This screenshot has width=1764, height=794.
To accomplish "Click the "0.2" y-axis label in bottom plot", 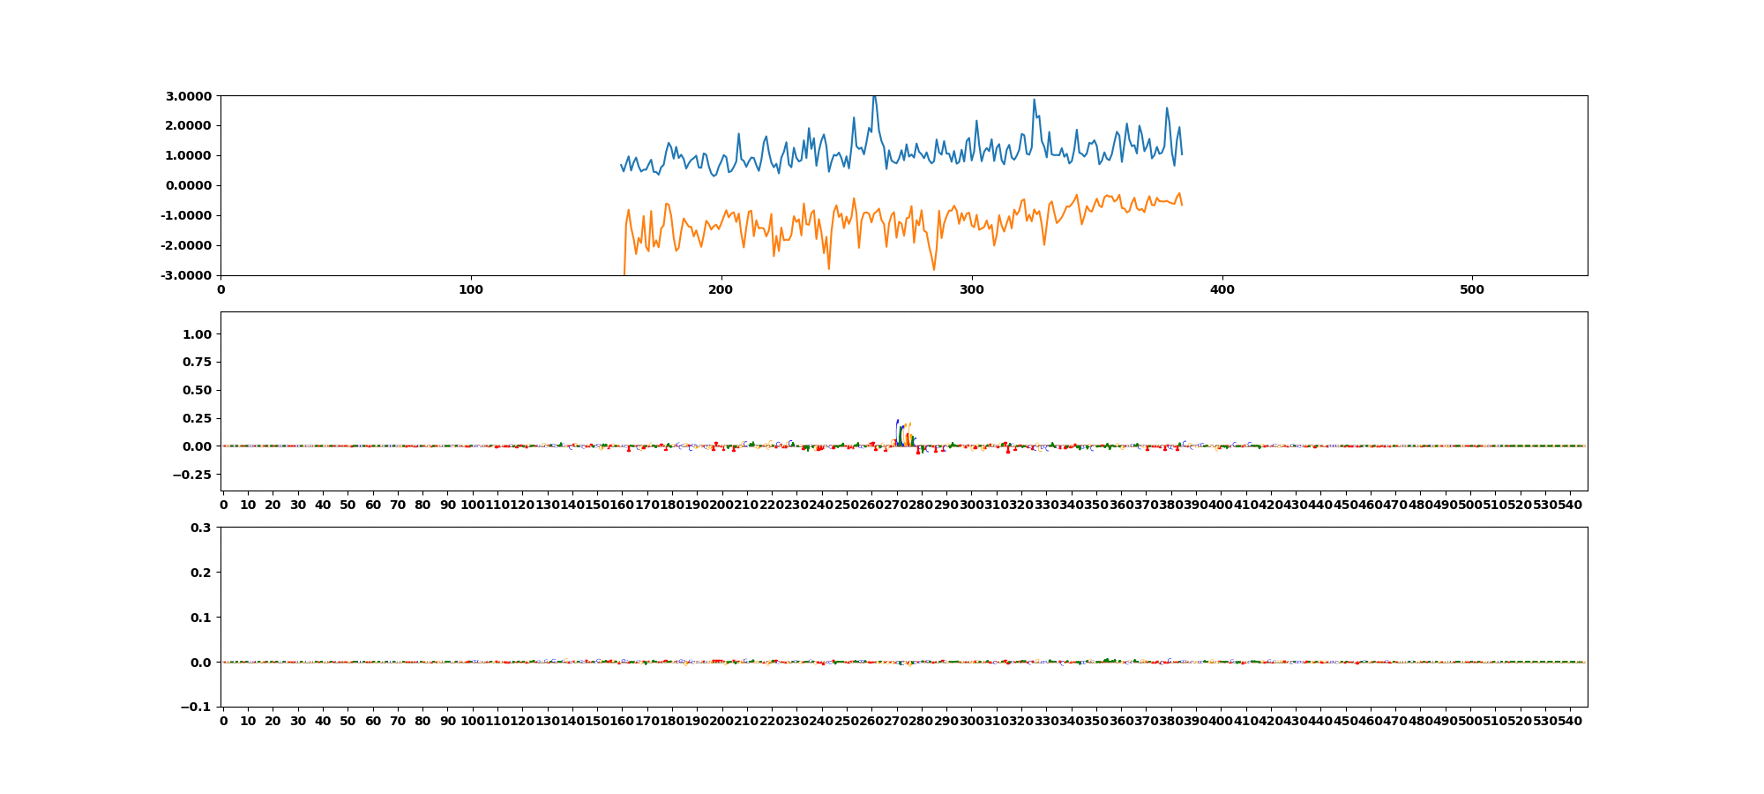I will pos(201,573).
